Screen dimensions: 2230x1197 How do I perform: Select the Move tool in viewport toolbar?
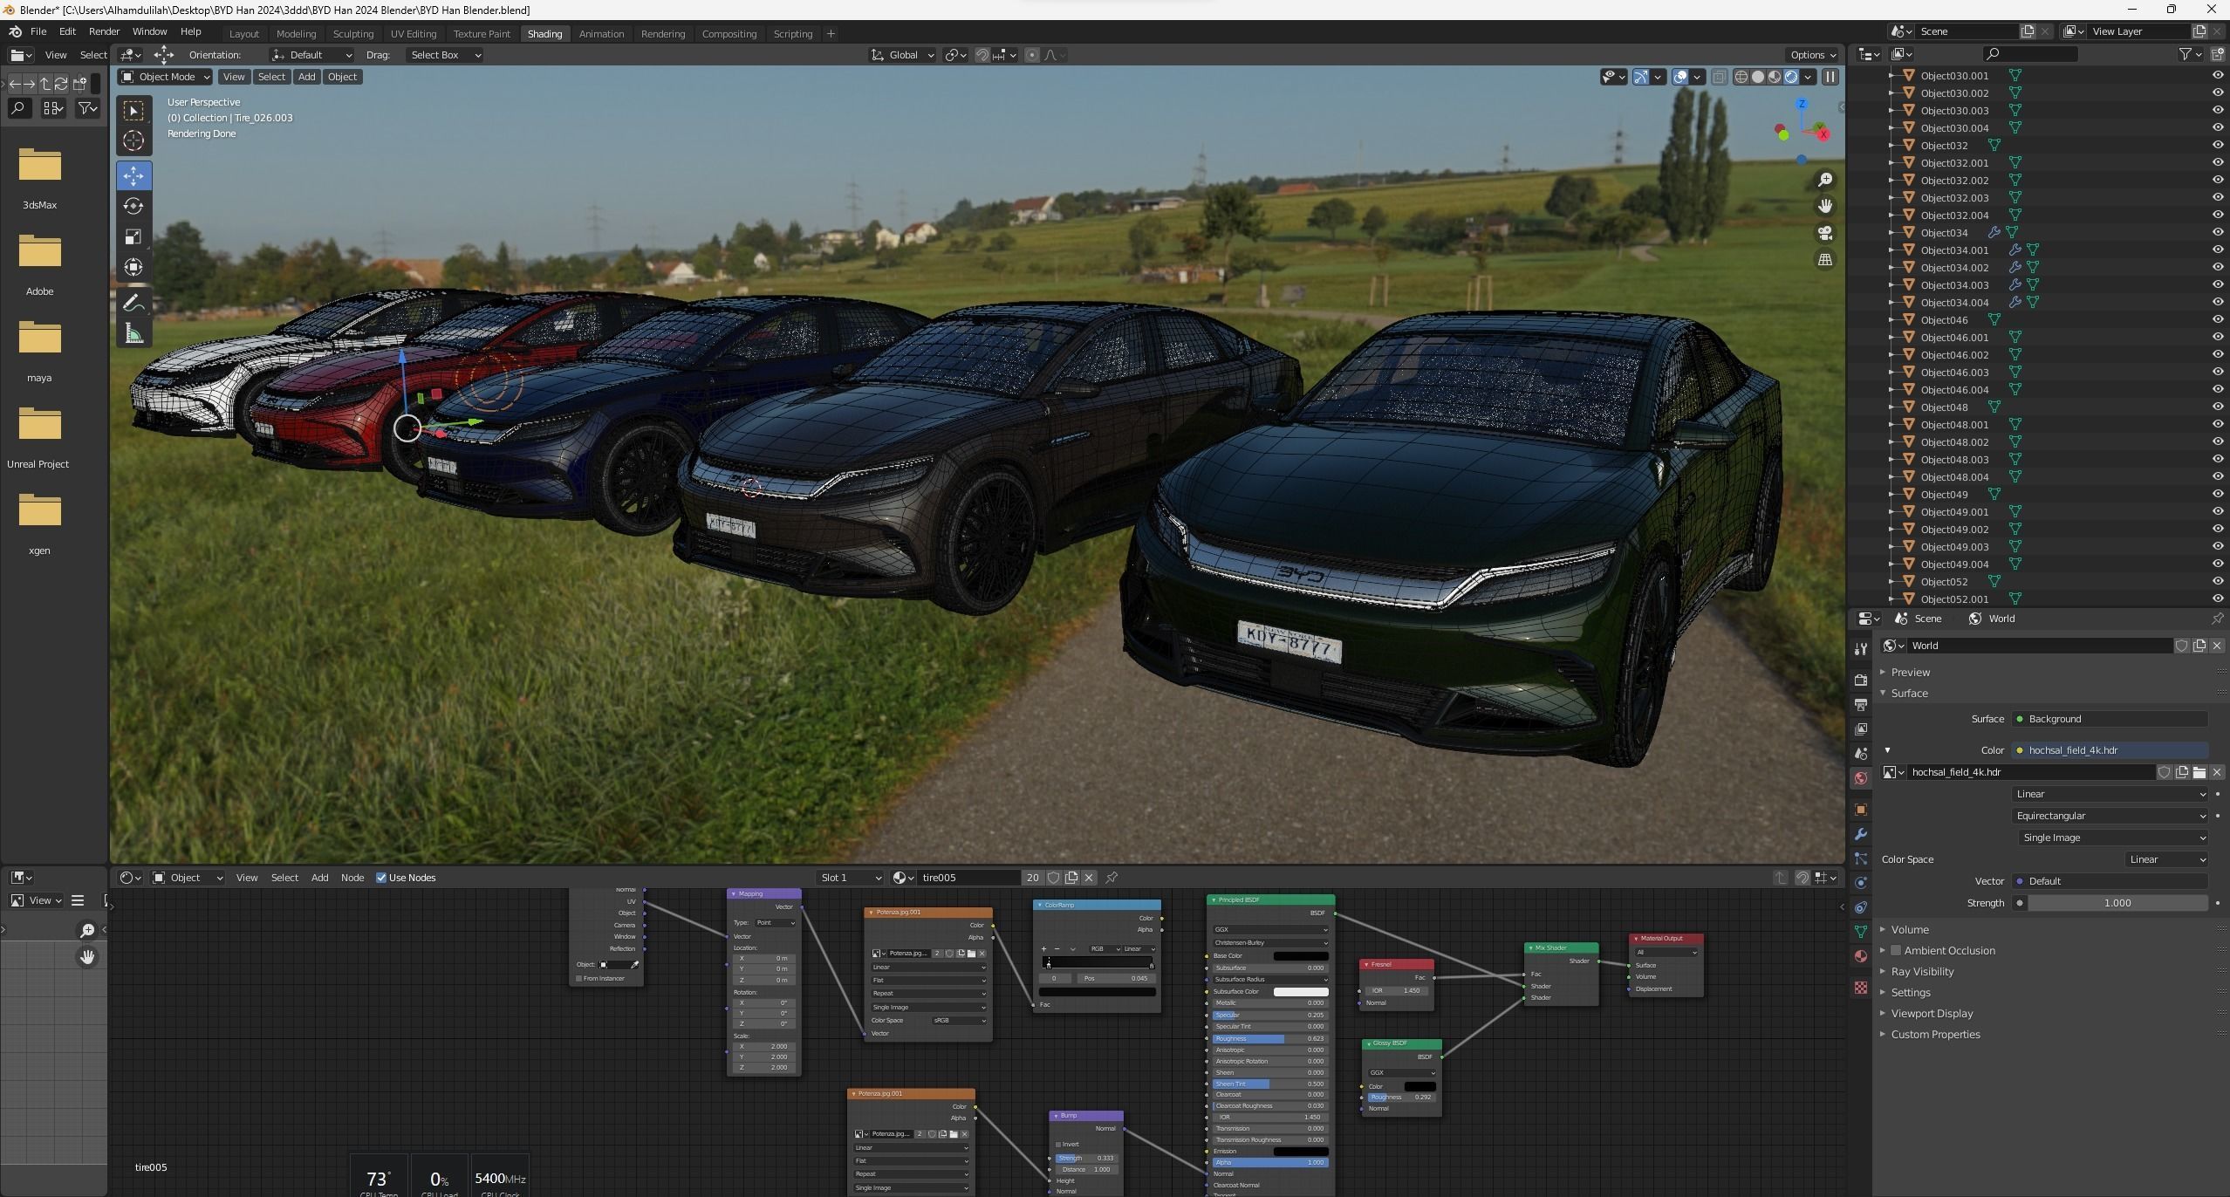point(133,175)
